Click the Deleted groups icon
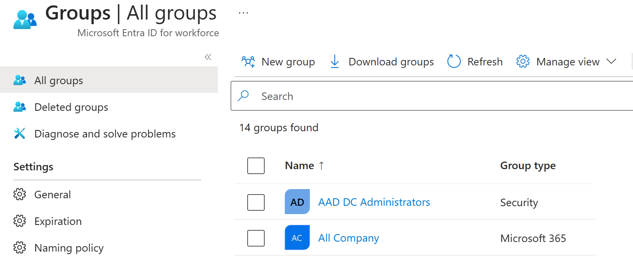The image size is (633, 257). (x=20, y=107)
